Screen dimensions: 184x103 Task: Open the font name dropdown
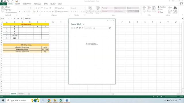tap(28, 8)
